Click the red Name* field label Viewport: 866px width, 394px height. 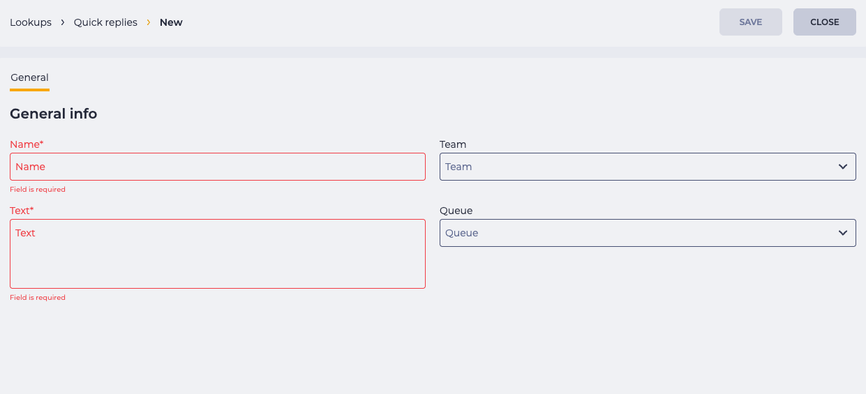[x=27, y=144]
